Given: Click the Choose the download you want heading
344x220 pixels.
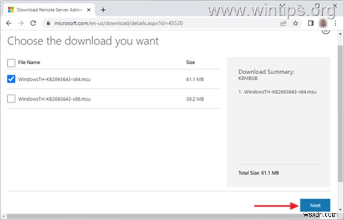Looking at the screenshot, I should 83,41.
